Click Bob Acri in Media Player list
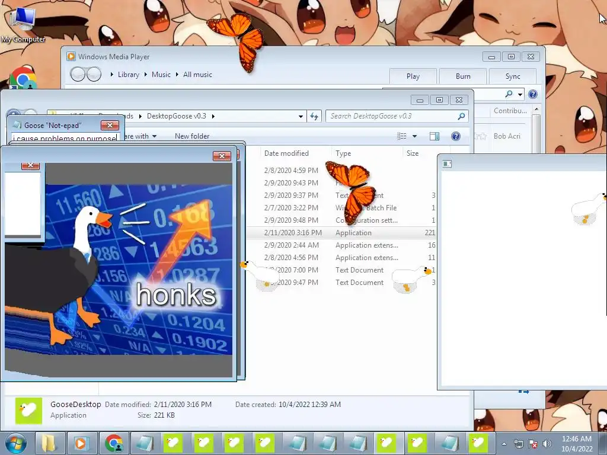This screenshot has width=607, height=455. [x=507, y=136]
